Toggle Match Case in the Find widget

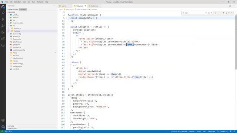206,13
